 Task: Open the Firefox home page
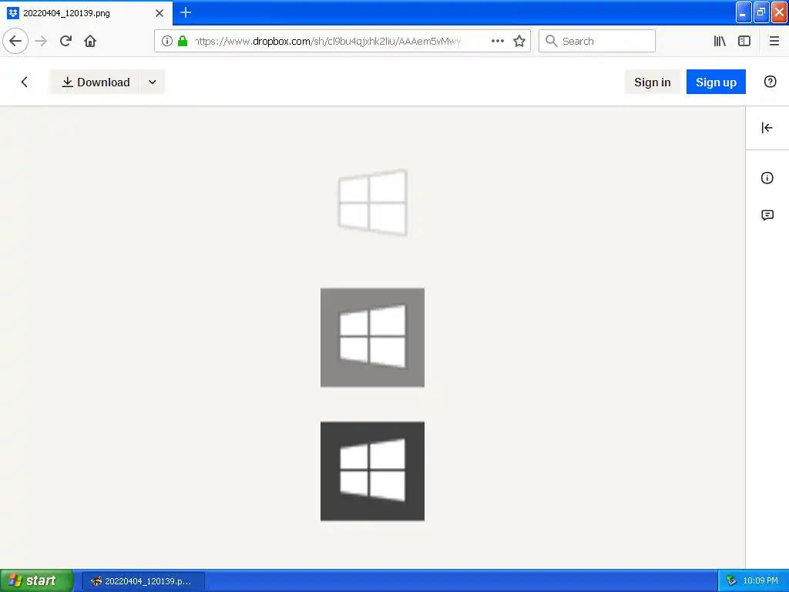pos(90,41)
